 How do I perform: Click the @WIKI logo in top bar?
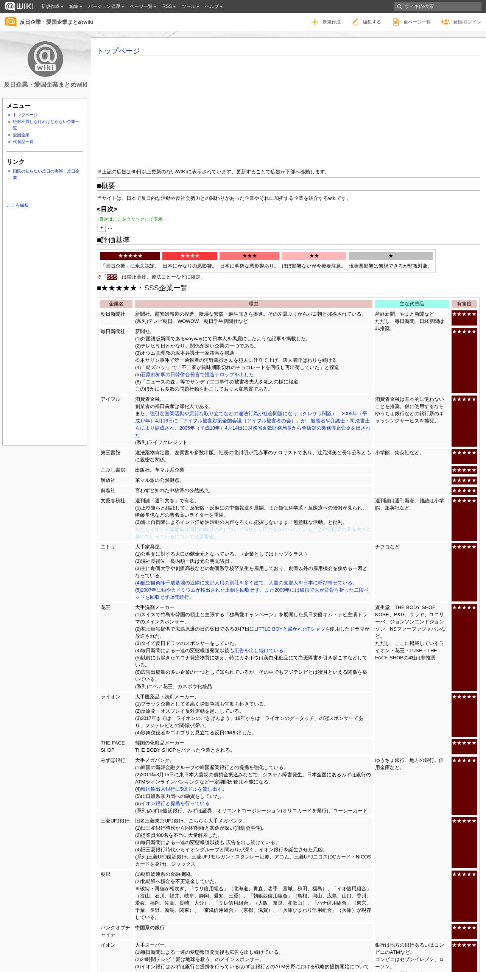click(19, 6)
